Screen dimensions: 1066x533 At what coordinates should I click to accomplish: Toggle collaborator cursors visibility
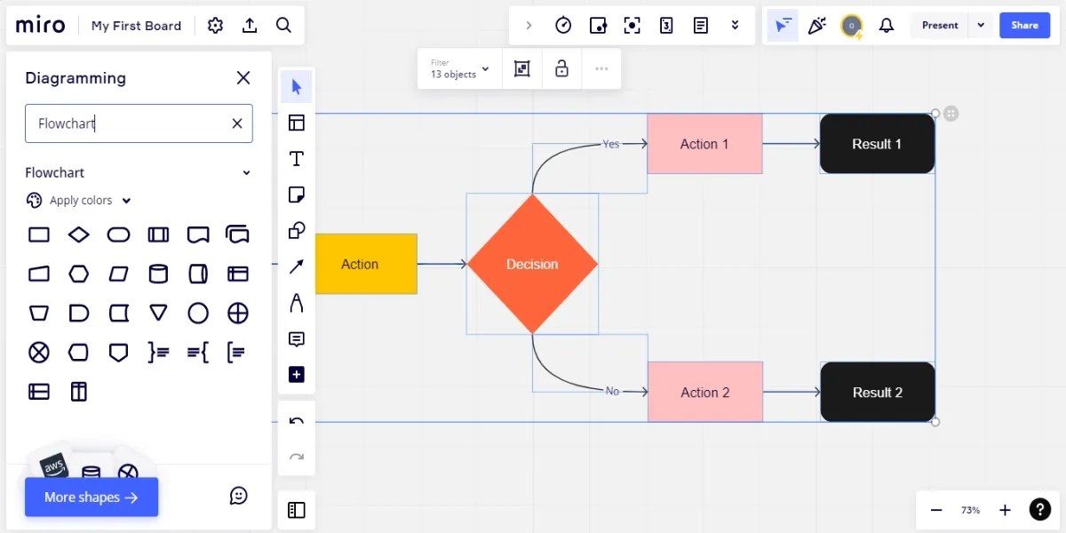pyautogui.click(x=783, y=25)
